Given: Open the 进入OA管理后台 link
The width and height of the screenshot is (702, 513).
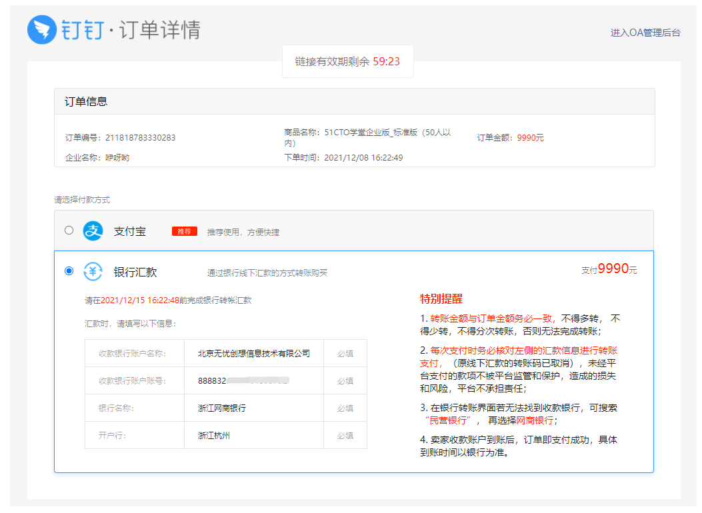Looking at the screenshot, I should (x=645, y=33).
